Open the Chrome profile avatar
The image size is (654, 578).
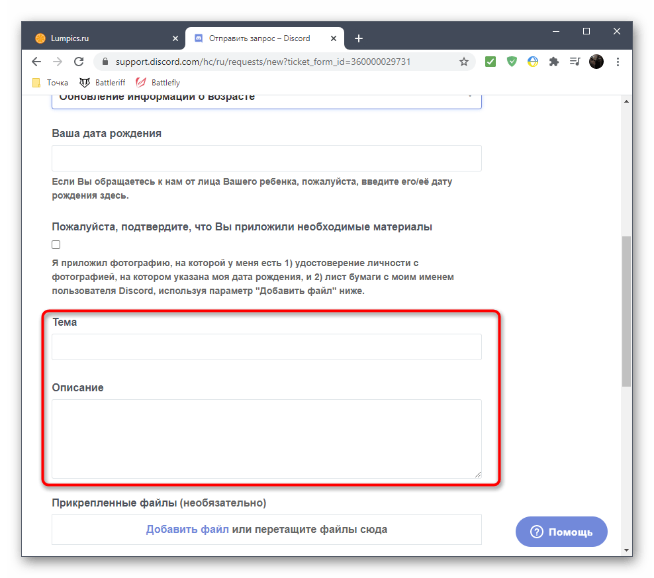click(596, 62)
